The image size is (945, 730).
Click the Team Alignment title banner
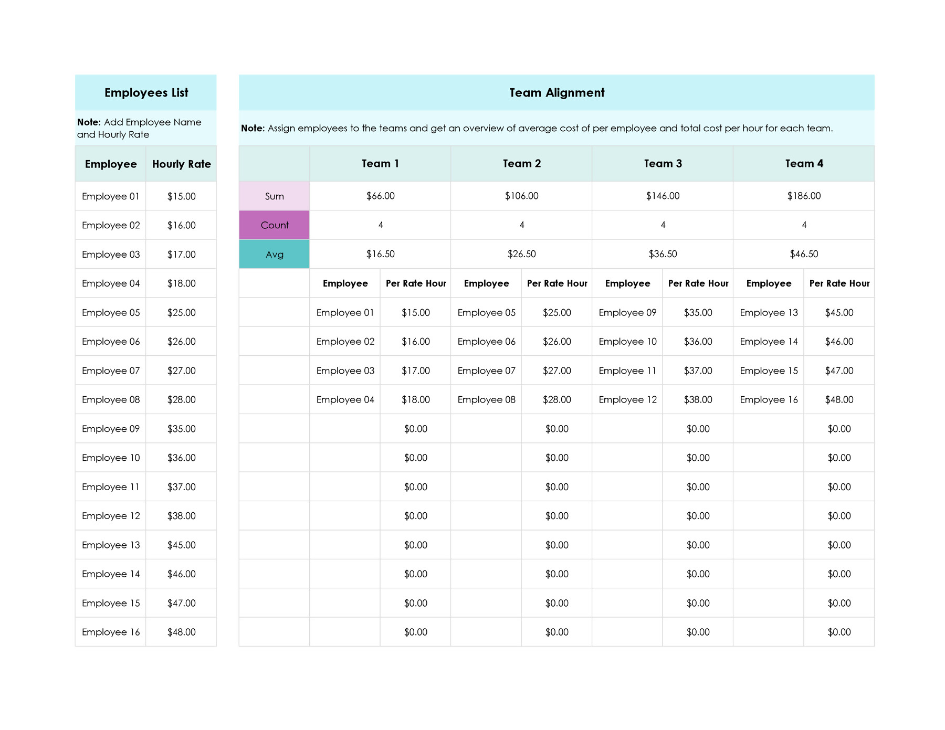(x=556, y=92)
